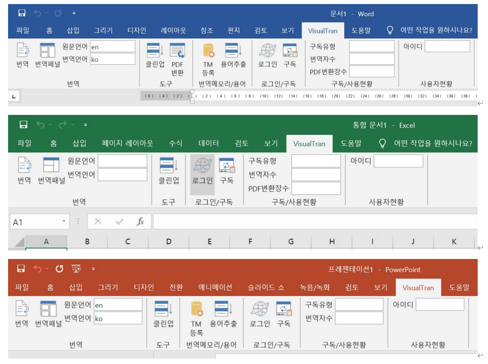Image resolution: width=488 pixels, height=364 pixels.
Task: Open TM 등록 in Word ribbon
Action: point(208,60)
